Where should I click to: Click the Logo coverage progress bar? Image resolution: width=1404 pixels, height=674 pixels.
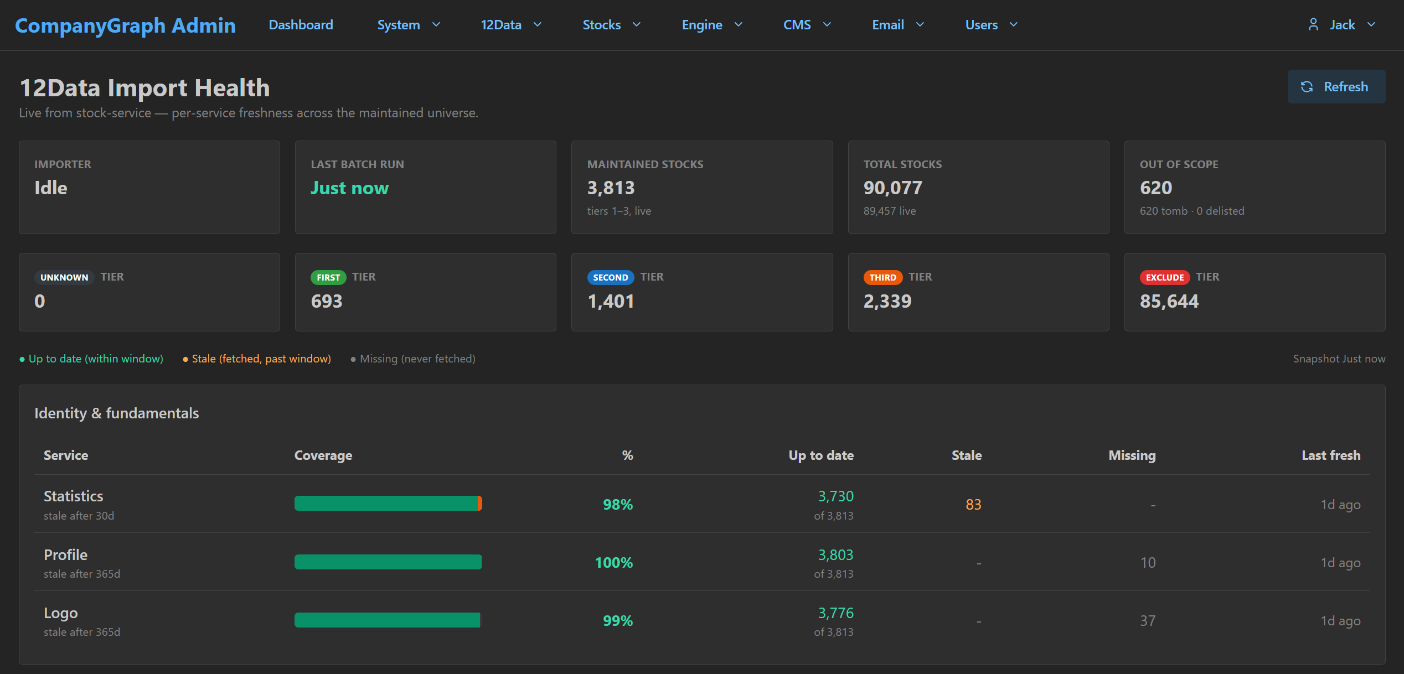pos(388,620)
